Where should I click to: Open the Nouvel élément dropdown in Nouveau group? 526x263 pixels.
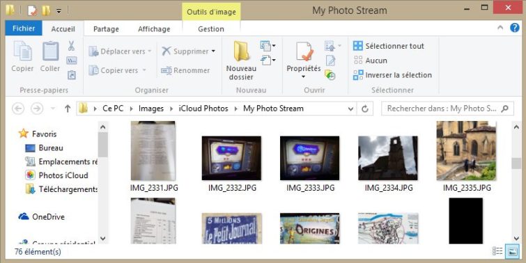point(268,45)
